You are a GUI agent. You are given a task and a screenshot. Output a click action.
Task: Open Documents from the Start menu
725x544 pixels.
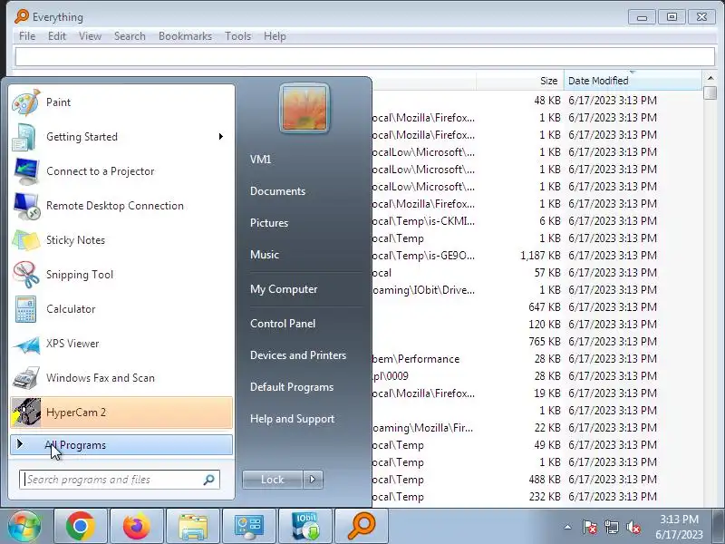point(277,191)
